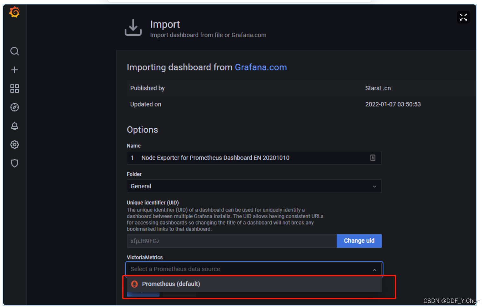Click the Import page heading

click(x=165, y=24)
